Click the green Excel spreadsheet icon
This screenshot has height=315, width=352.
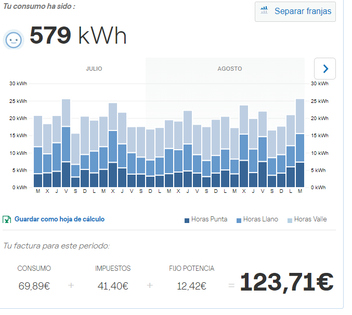click(x=7, y=219)
